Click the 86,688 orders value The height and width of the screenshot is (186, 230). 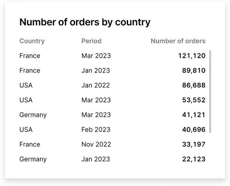pyautogui.click(x=194, y=85)
